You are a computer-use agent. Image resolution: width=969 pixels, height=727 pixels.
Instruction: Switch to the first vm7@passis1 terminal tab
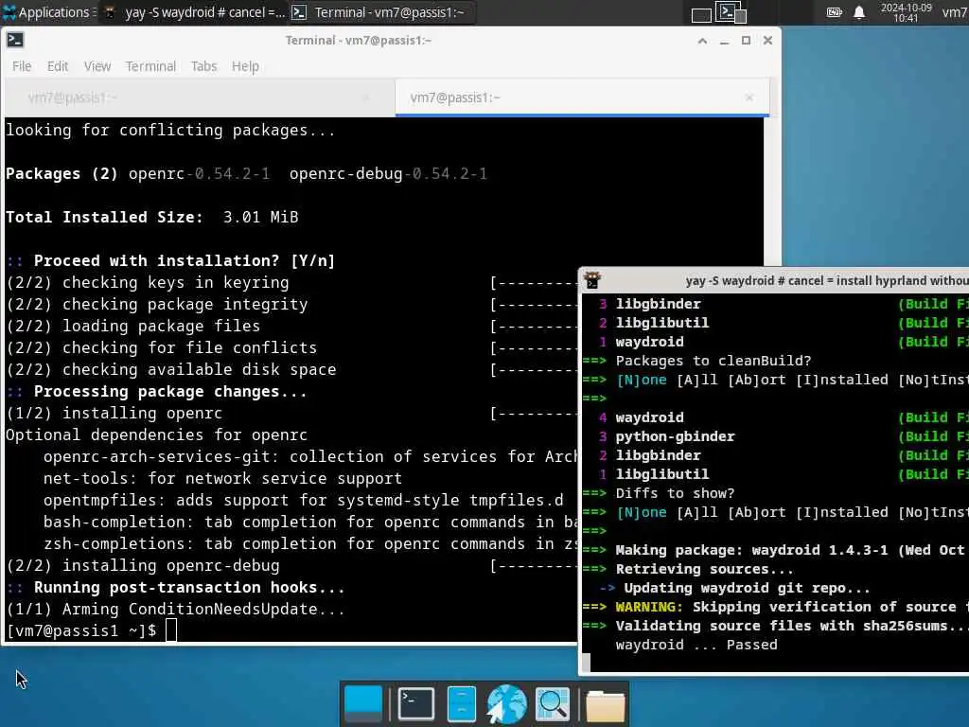point(199,98)
